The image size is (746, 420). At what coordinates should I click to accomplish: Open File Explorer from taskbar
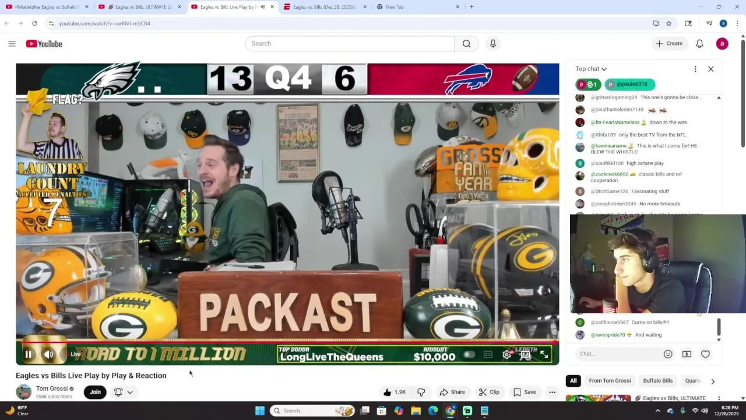[416, 411]
